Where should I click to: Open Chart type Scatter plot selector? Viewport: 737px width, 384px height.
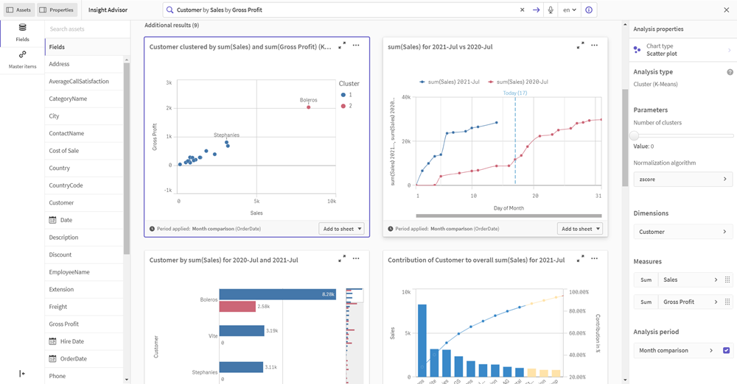(x=682, y=50)
